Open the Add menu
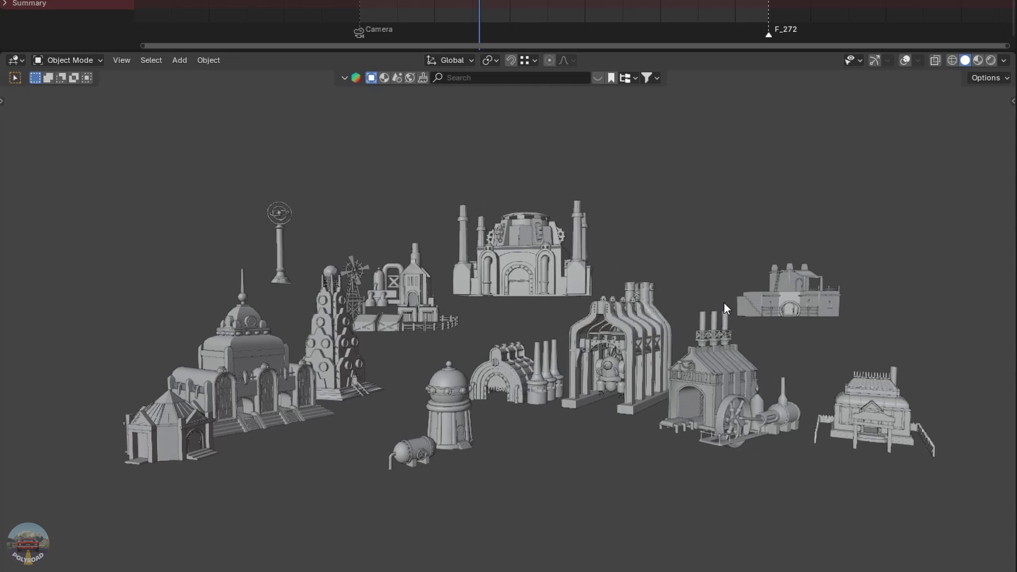The image size is (1017, 572). tap(180, 60)
